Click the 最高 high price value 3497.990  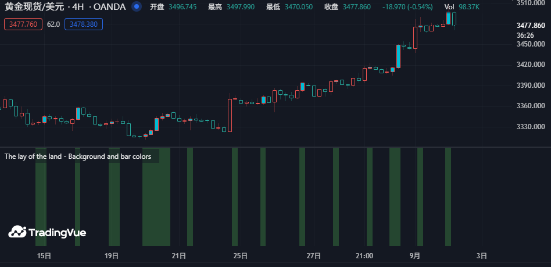click(x=240, y=7)
